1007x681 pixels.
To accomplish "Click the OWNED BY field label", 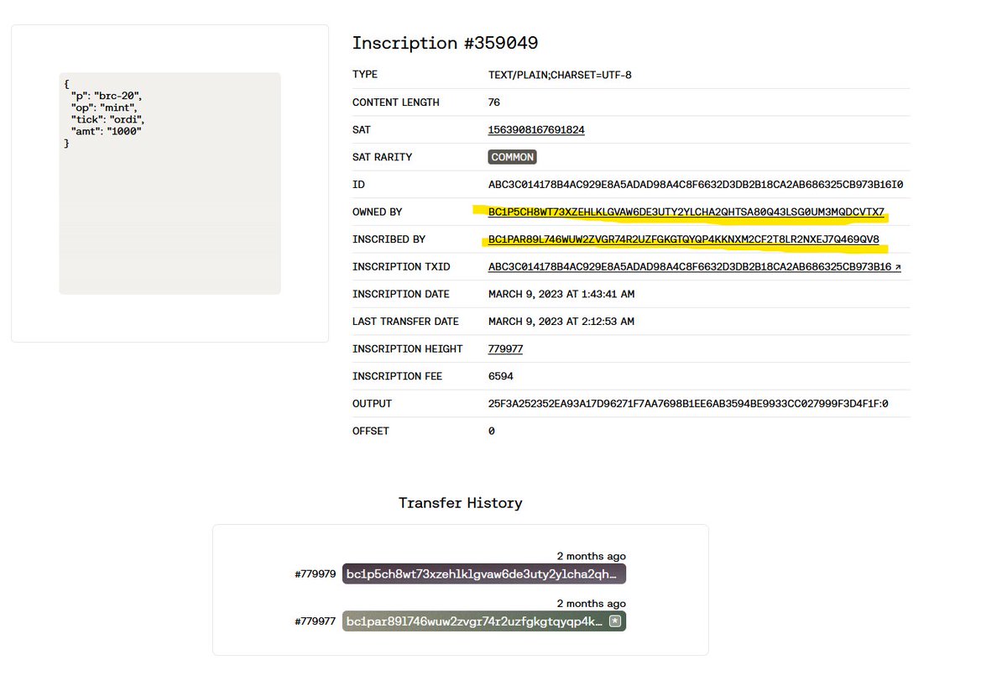I will pos(378,212).
